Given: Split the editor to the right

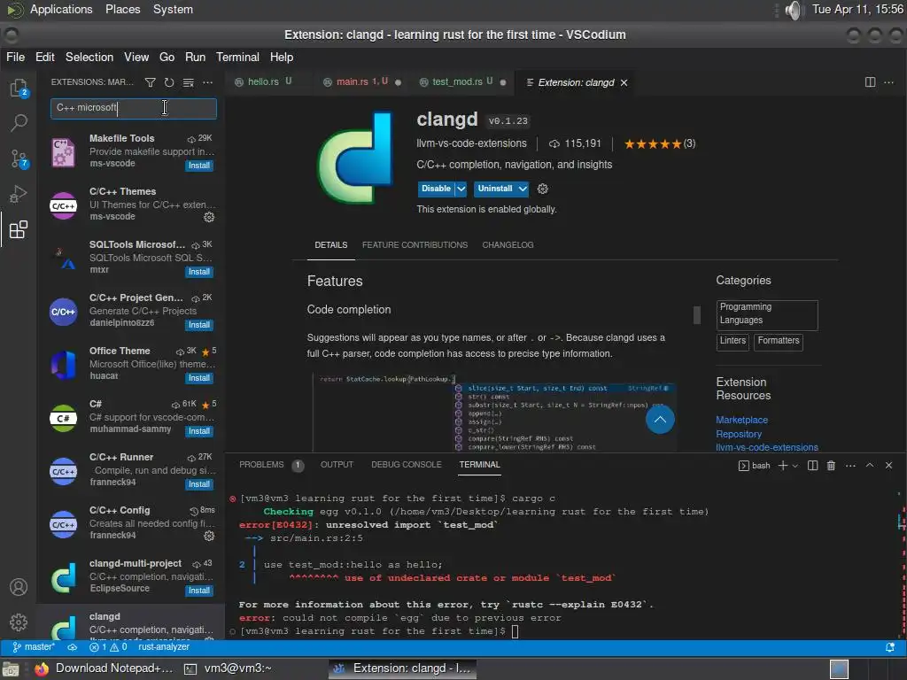Looking at the screenshot, I should point(870,82).
